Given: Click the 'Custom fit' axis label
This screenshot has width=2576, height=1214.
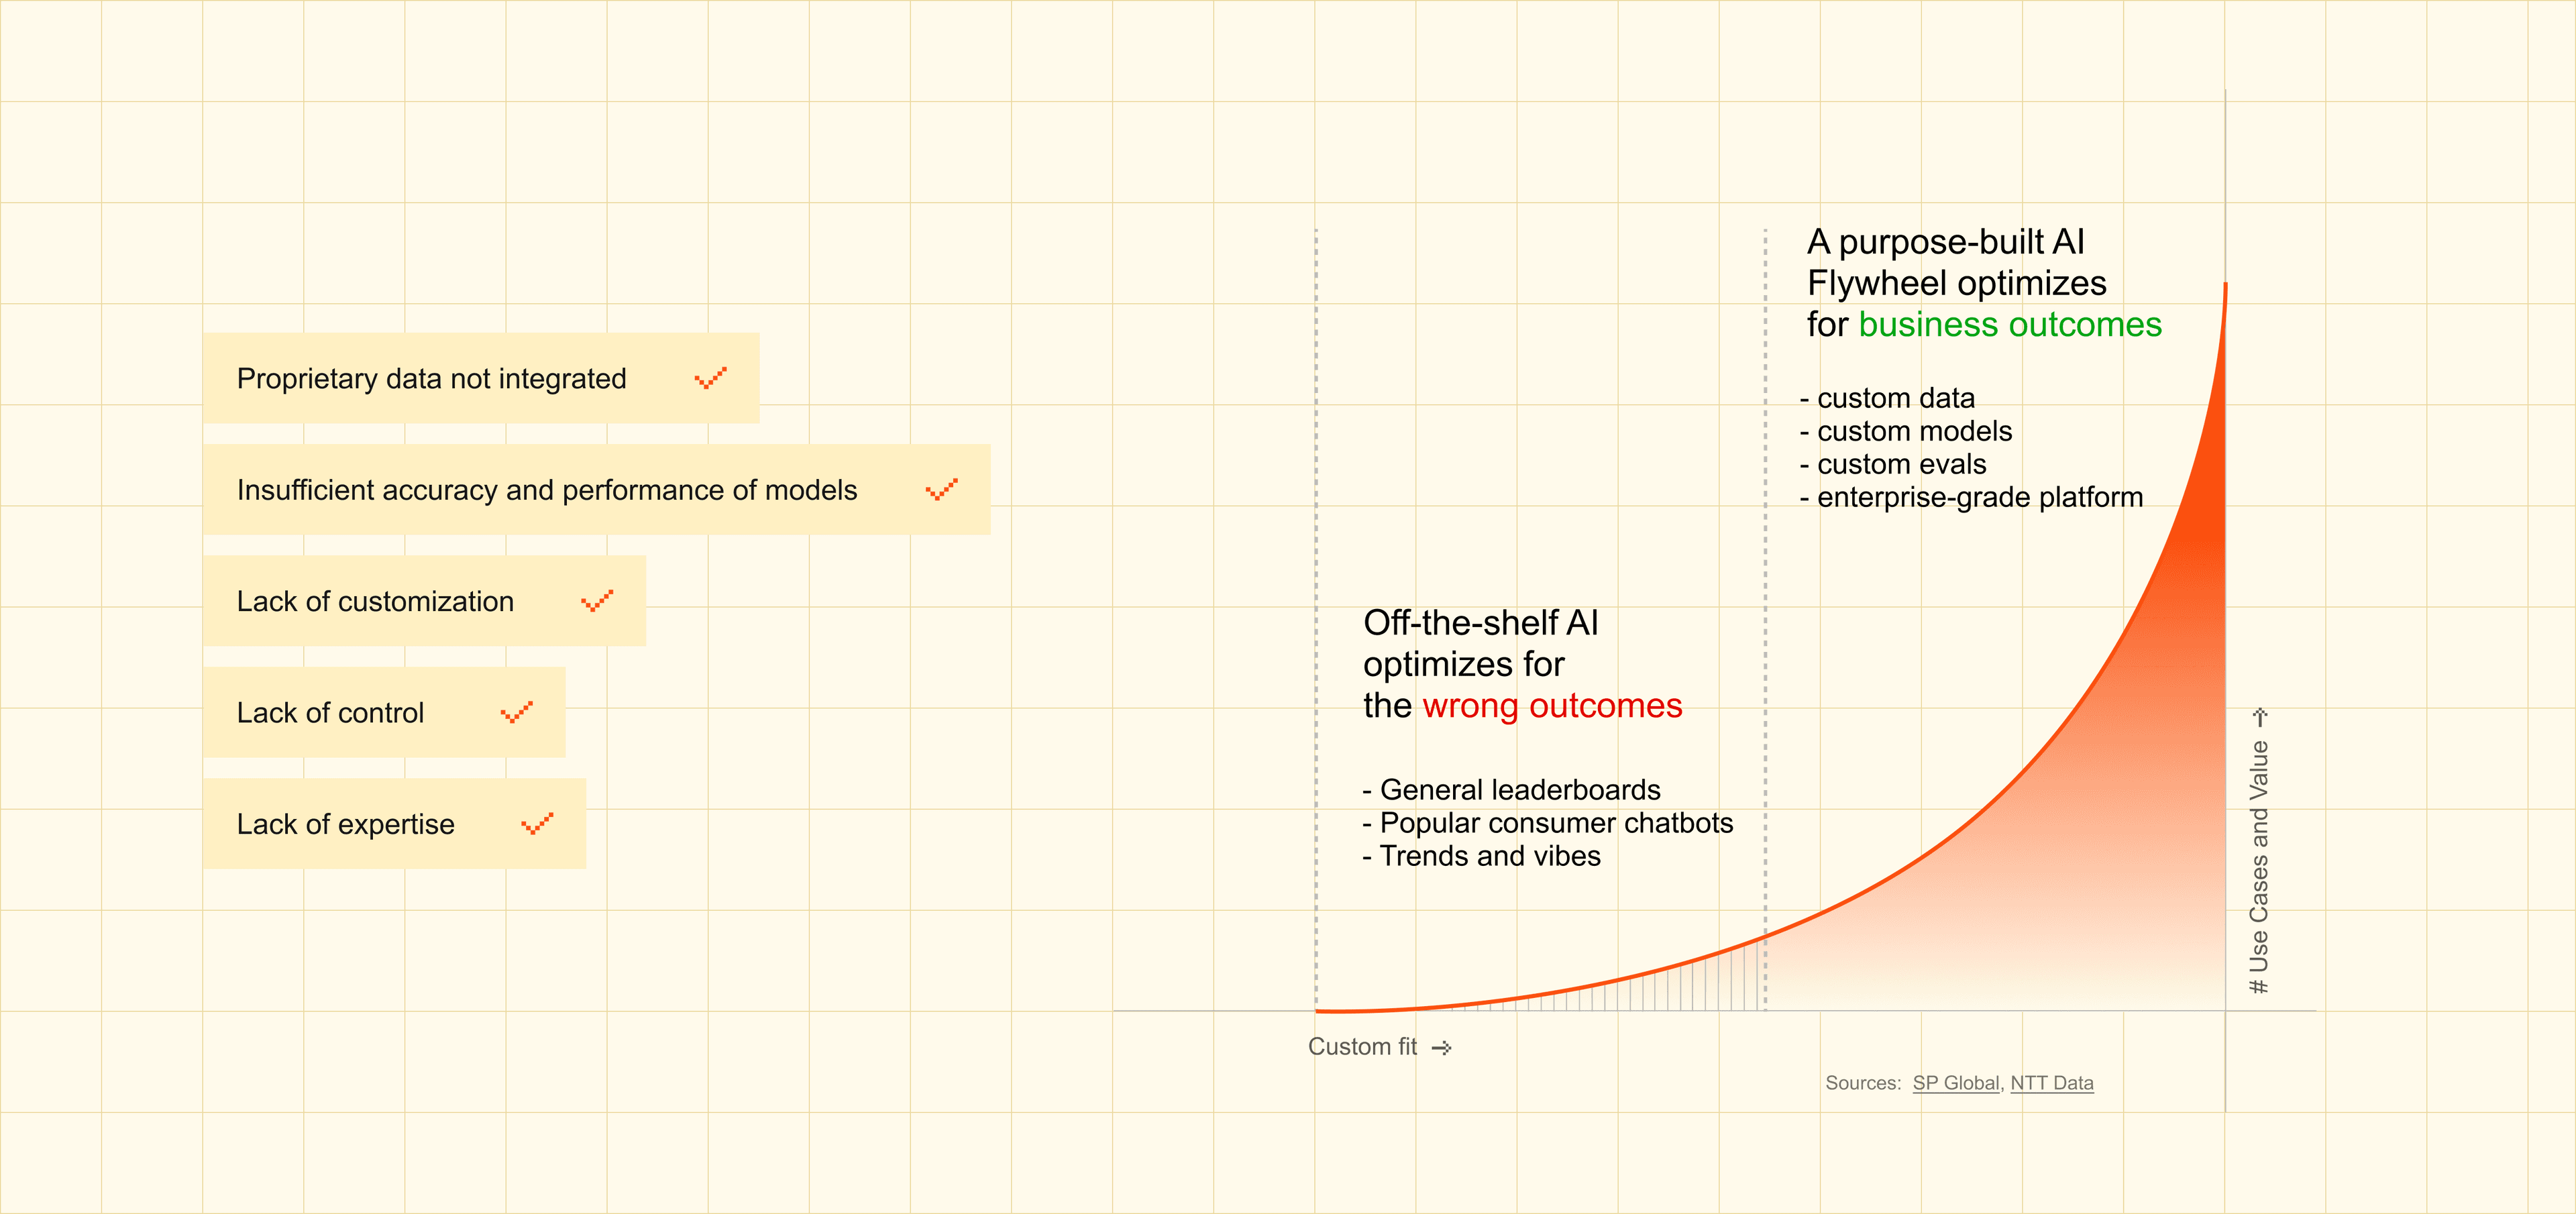Looking at the screenshot, I should tap(1362, 1047).
